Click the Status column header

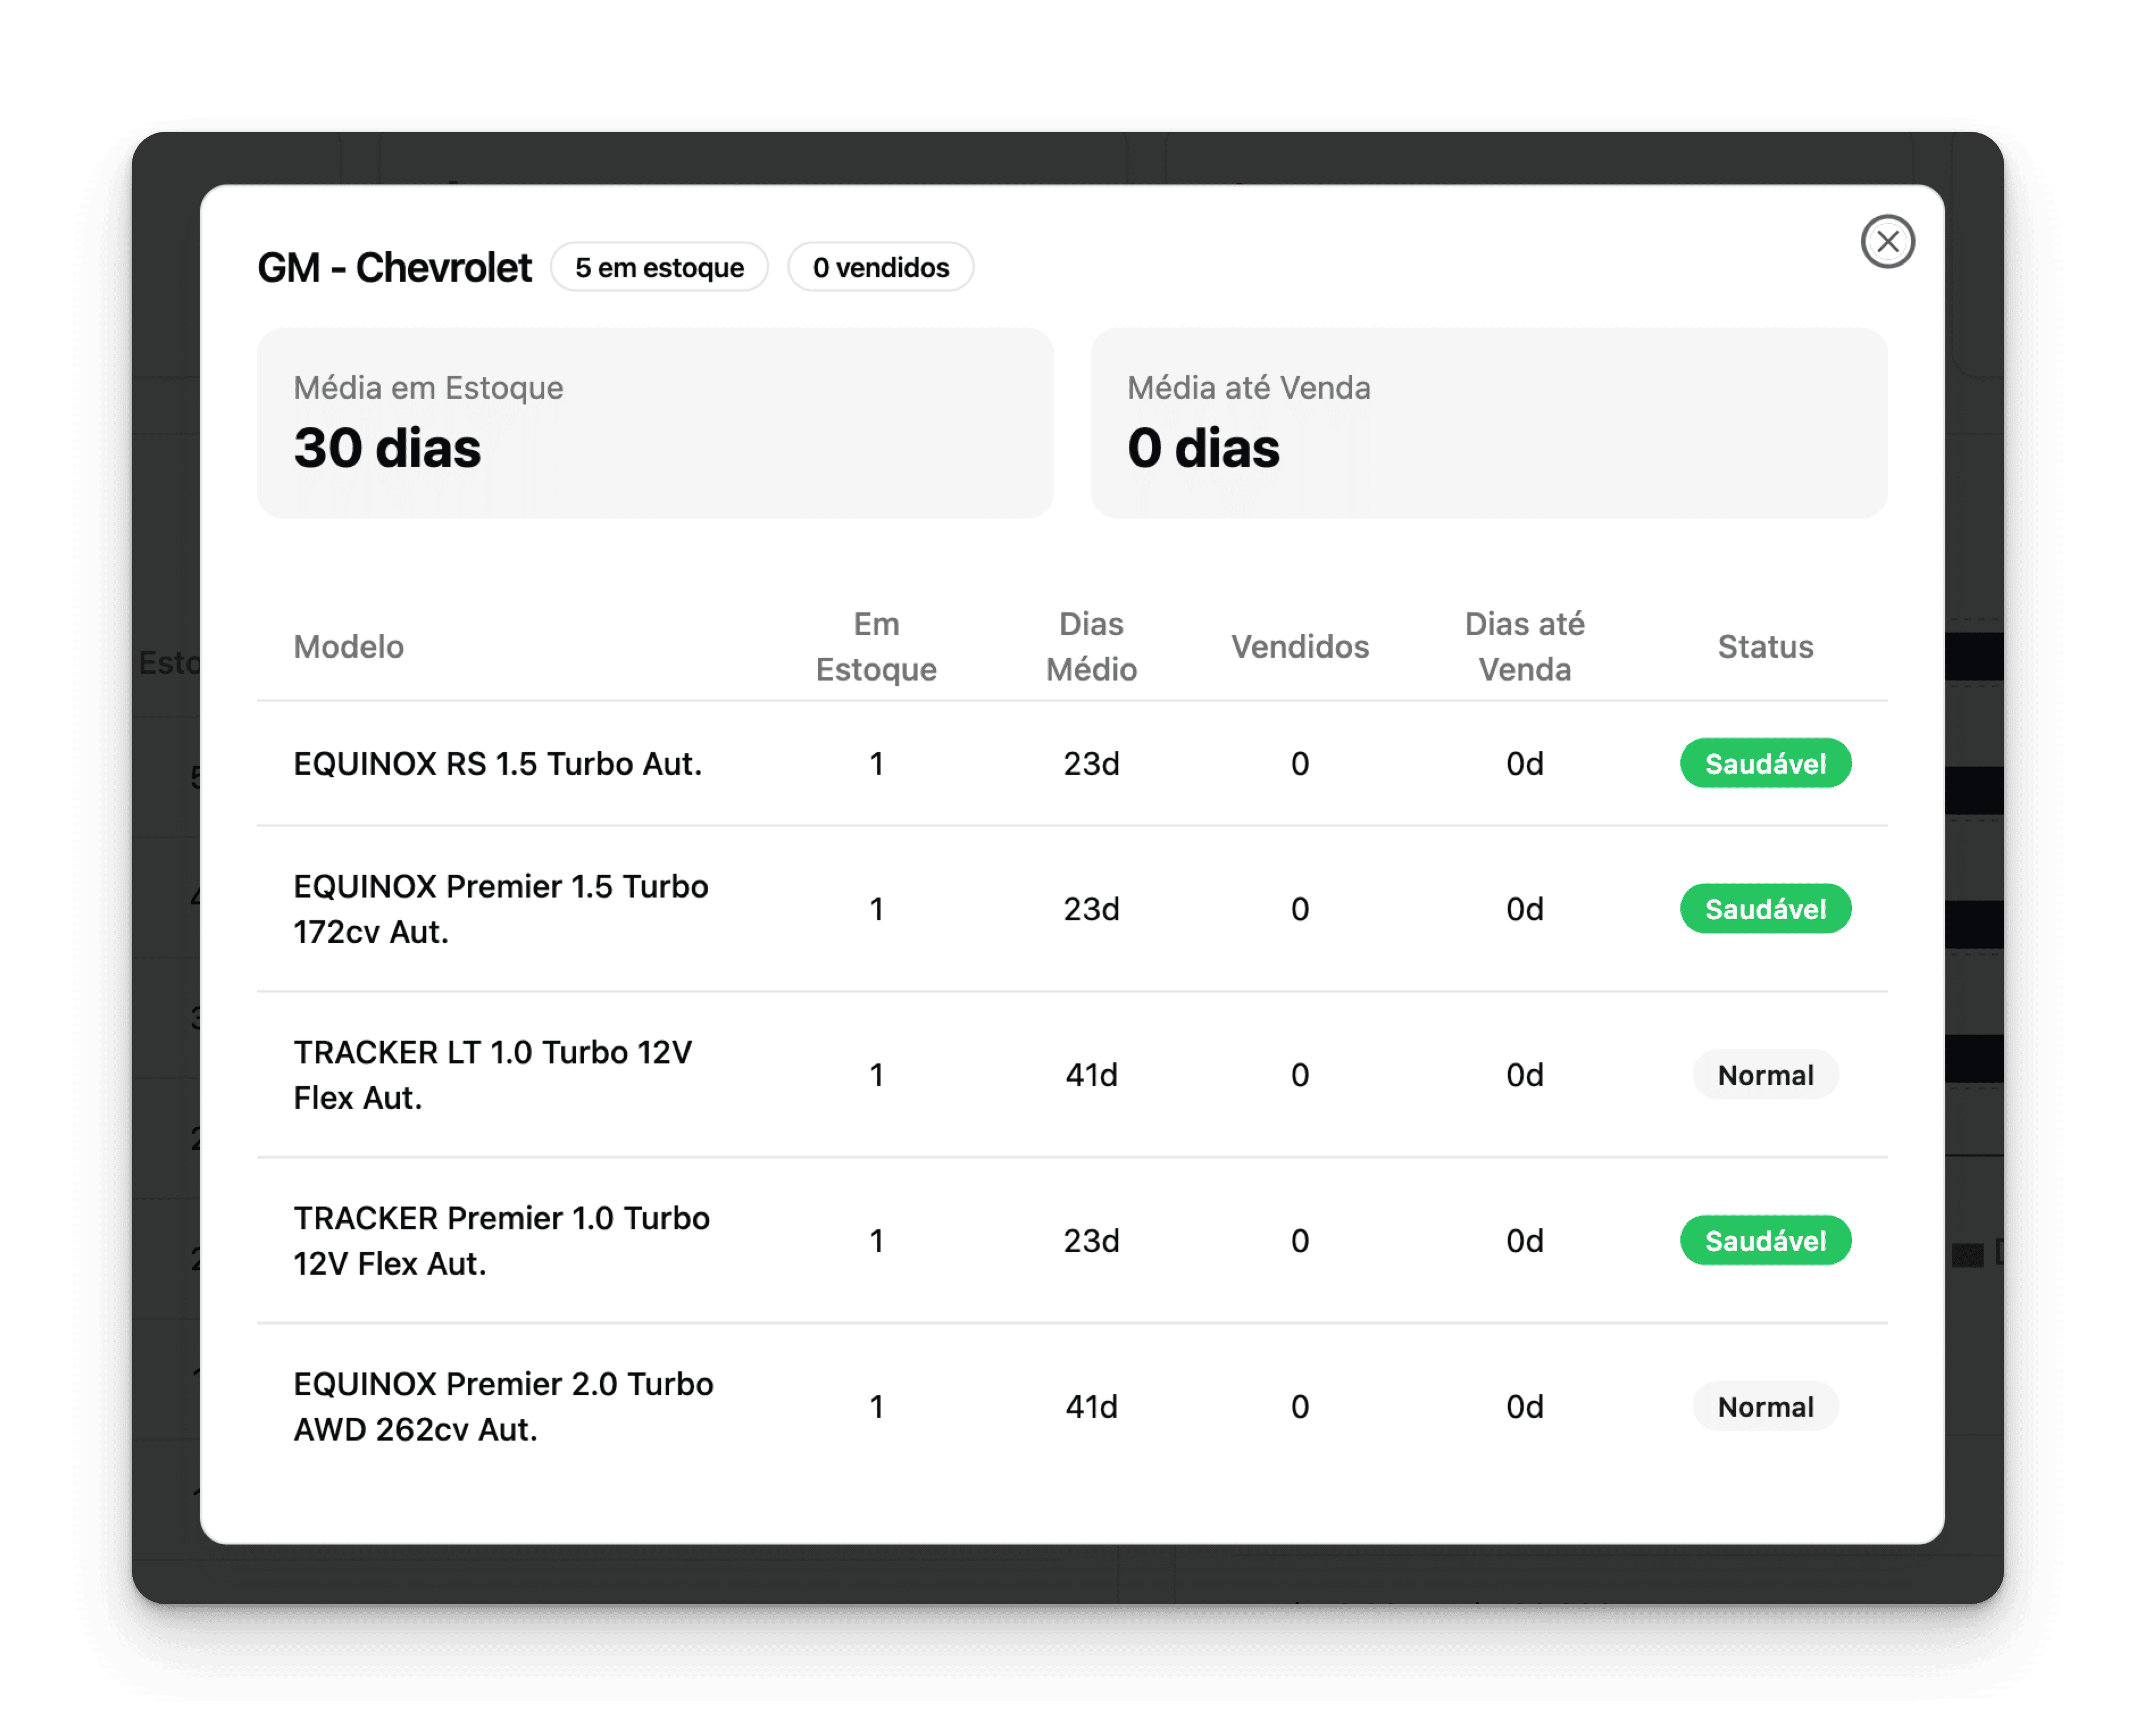1765,647
